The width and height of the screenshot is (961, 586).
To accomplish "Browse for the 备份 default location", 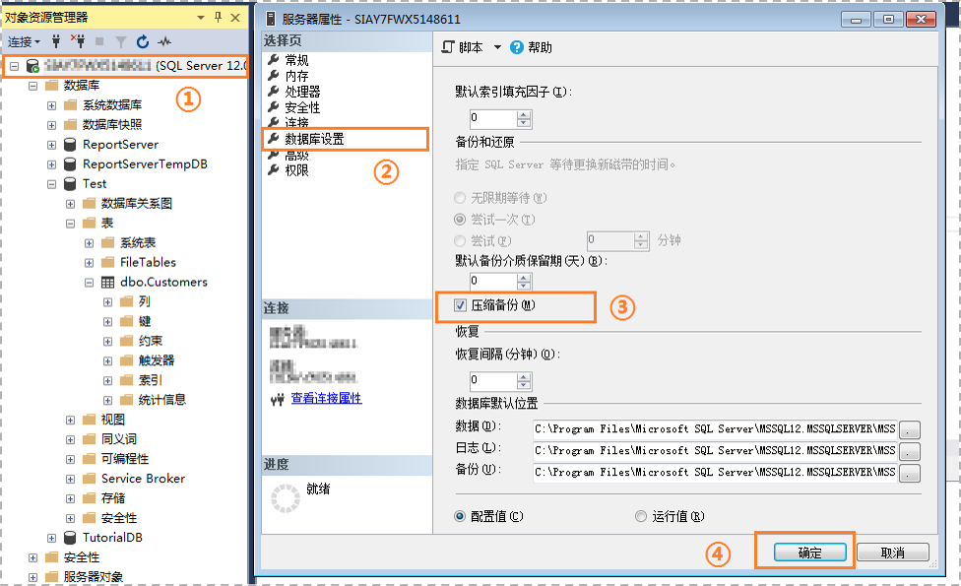I will [910, 473].
